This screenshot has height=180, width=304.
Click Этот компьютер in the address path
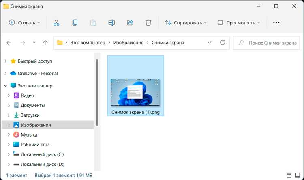pos(88,43)
